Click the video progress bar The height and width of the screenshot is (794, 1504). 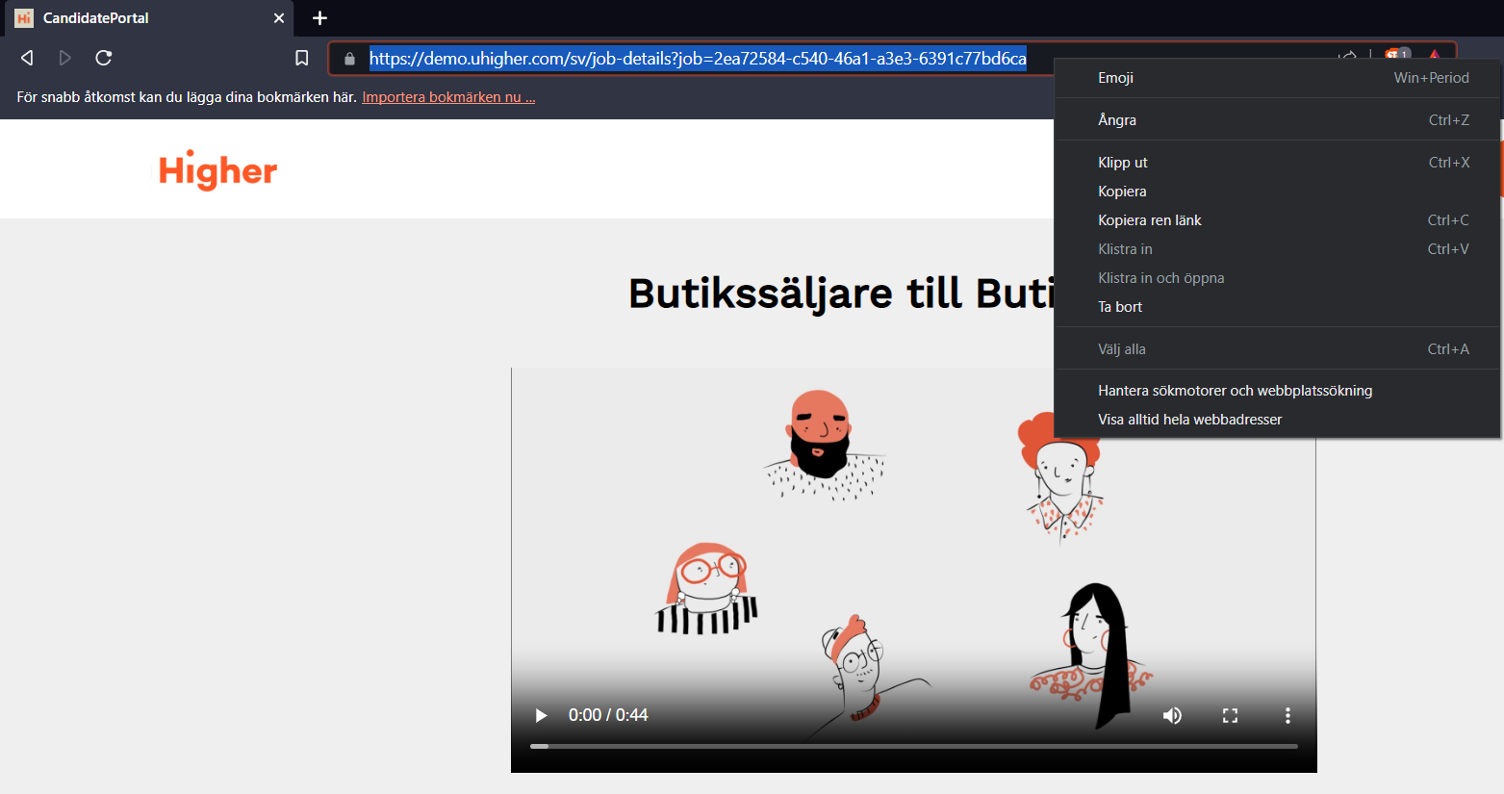[913, 746]
